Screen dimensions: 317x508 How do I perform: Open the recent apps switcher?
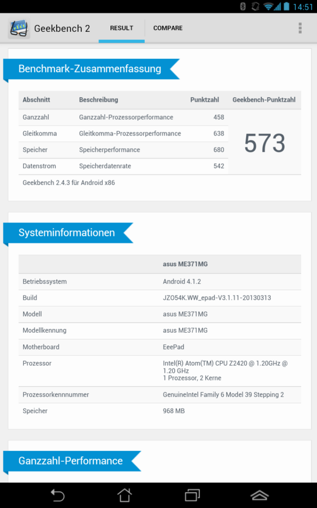(192, 495)
